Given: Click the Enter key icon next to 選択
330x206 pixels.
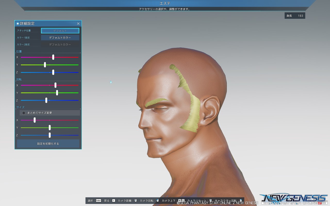Looking at the screenshot, I should [98, 200].
